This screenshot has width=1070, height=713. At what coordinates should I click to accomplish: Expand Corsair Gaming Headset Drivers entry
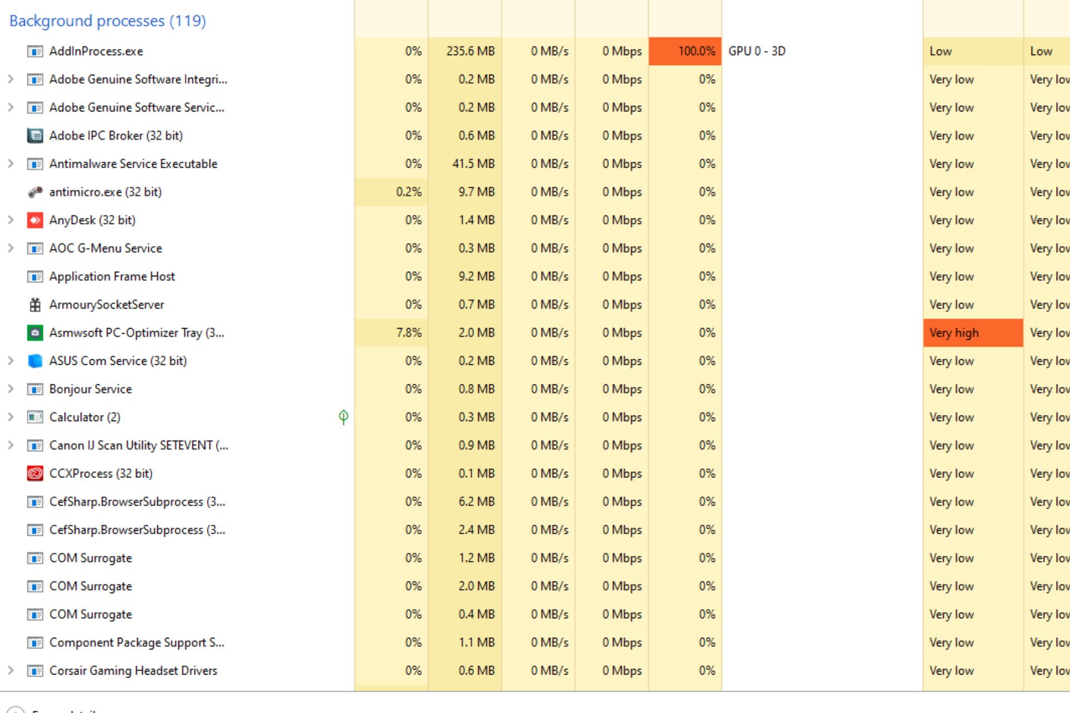tap(11, 671)
